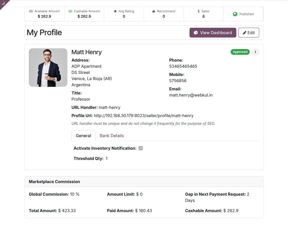
Task: Click the Avg Rating star icon
Action: click(115, 11)
